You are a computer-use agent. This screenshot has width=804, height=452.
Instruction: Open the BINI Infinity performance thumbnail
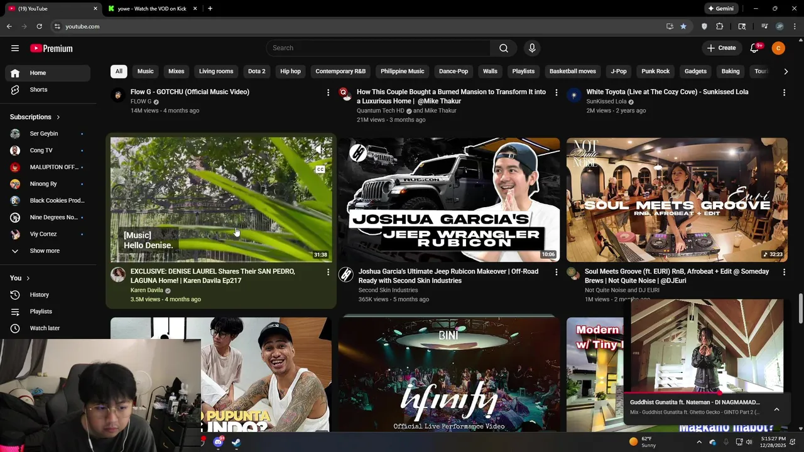pyautogui.click(x=449, y=374)
